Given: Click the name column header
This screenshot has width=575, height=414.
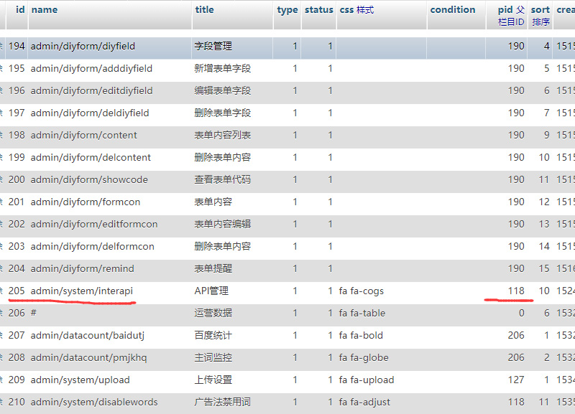Looking at the screenshot, I should click(x=45, y=10).
